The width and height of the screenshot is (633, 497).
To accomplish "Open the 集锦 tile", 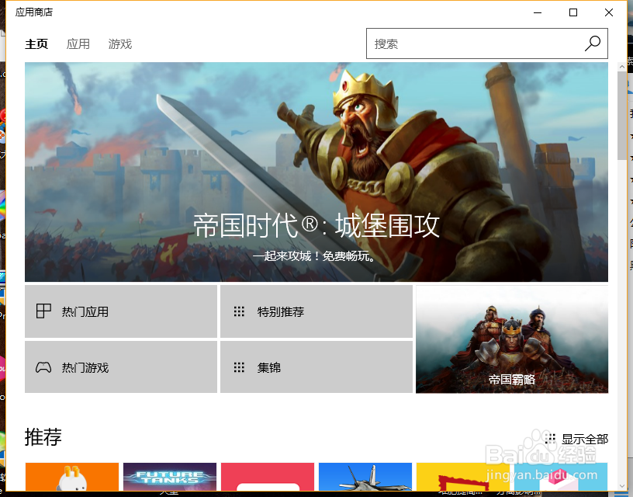I will (316, 367).
